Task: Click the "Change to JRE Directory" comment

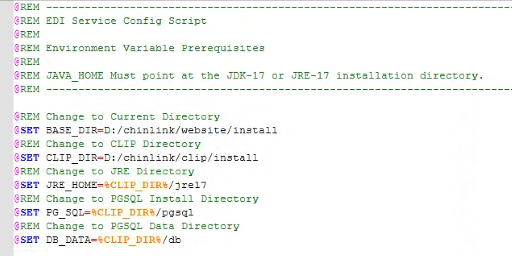Action: (120, 171)
